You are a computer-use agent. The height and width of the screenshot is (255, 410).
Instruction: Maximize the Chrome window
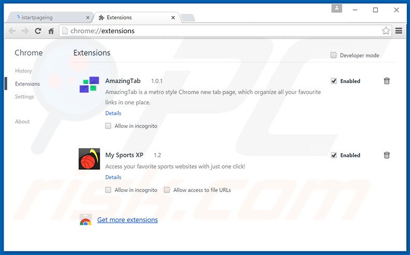click(x=375, y=10)
